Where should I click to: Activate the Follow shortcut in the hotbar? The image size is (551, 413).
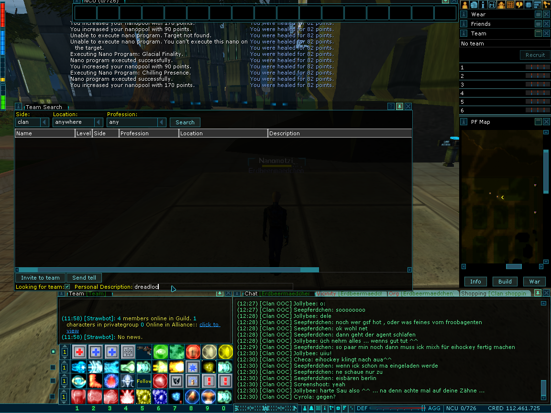pyautogui.click(x=144, y=381)
